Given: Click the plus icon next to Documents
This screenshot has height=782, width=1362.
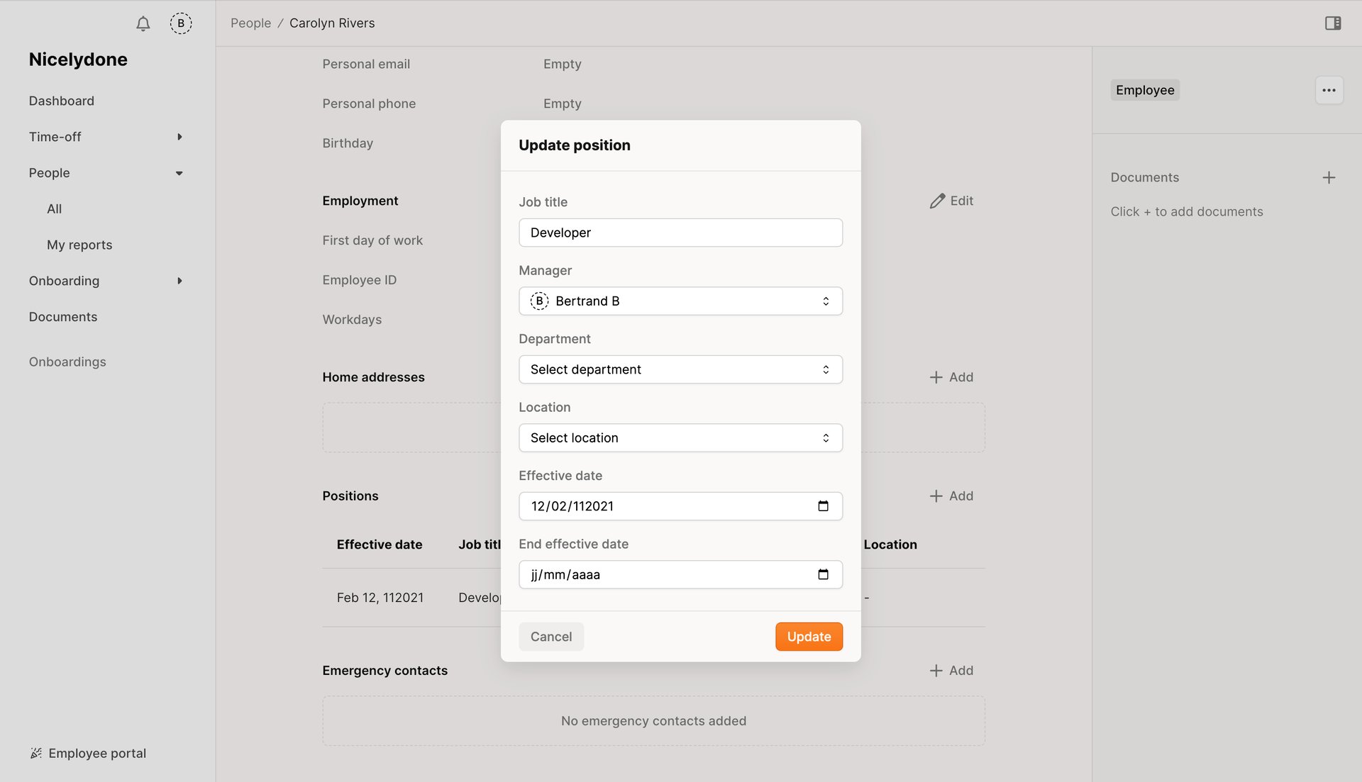Looking at the screenshot, I should (x=1329, y=177).
